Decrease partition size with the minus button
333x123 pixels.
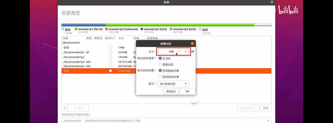[179, 52]
